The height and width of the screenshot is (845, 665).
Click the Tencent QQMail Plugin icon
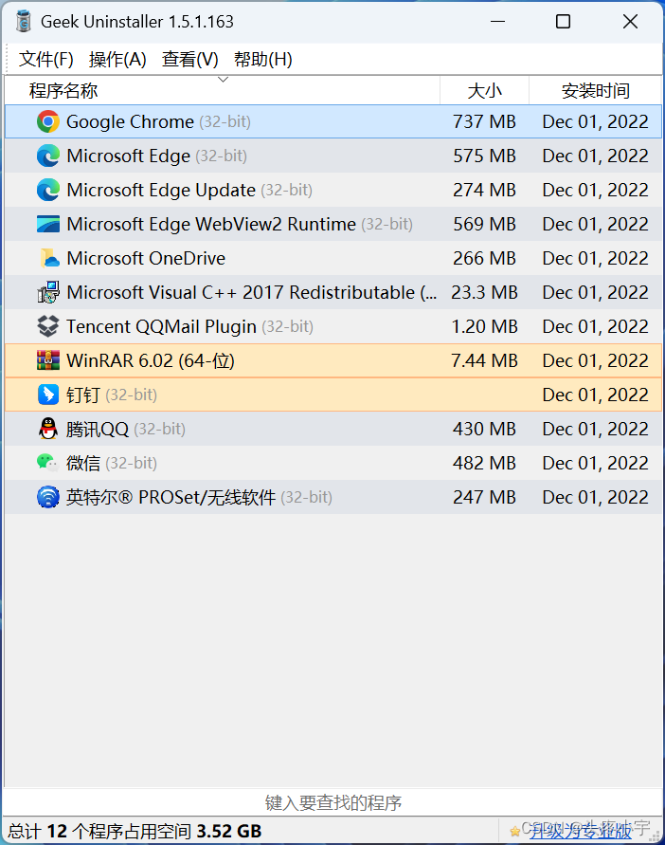(x=47, y=326)
